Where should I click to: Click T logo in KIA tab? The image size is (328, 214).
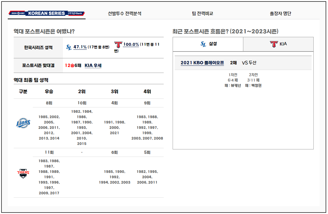[x=274, y=44]
